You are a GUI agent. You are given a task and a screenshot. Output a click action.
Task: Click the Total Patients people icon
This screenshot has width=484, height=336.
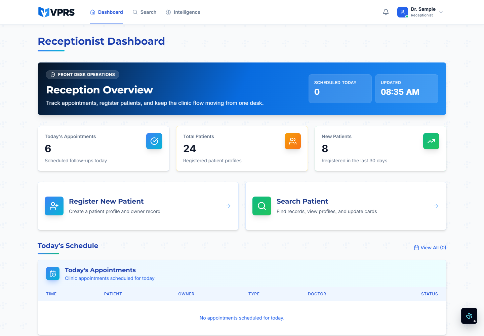coord(293,141)
